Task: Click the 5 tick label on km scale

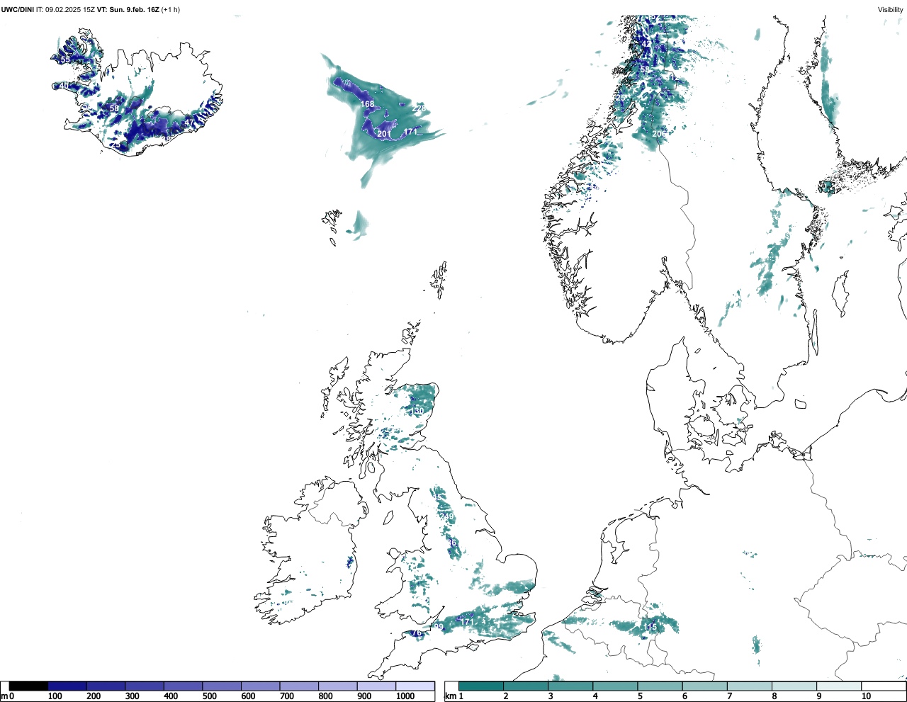Action: coord(640,696)
